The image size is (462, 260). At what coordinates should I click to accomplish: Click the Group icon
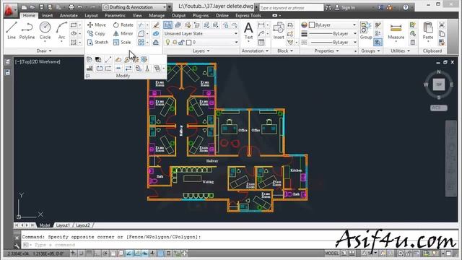(x=366, y=30)
